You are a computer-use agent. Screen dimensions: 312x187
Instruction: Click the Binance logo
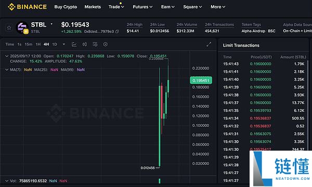pyautogui.click(x=27, y=7)
